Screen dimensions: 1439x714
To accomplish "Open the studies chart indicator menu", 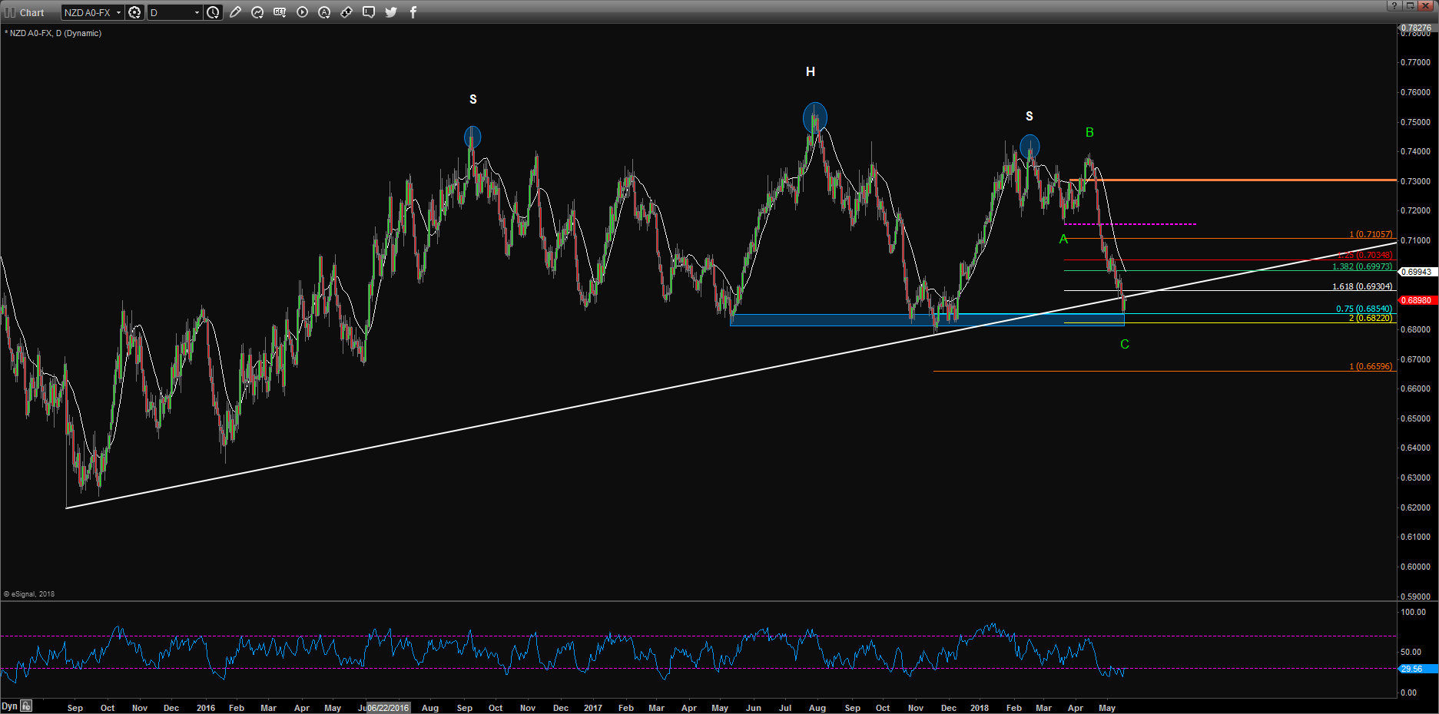I will pyautogui.click(x=257, y=12).
